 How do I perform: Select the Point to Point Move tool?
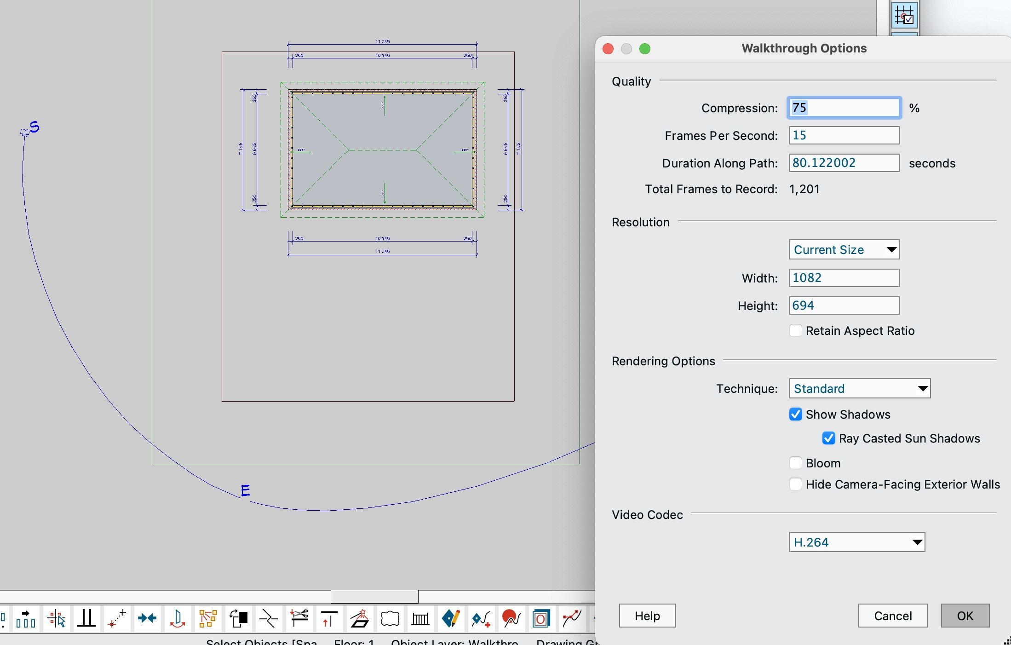pyautogui.click(x=117, y=618)
